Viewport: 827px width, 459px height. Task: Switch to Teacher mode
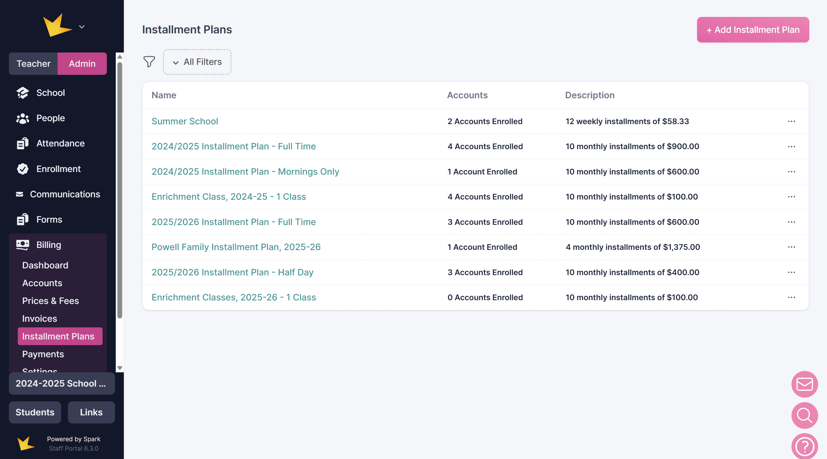(33, 64)
